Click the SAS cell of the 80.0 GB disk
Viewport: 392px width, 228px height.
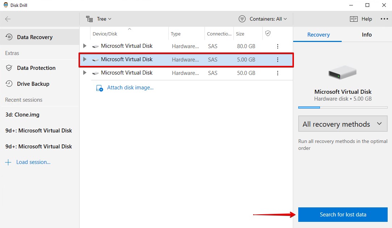click(213, 46)
